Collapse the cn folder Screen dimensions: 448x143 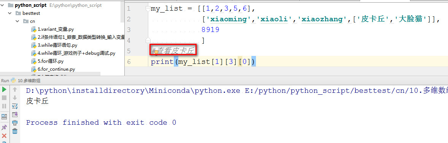point(18,21)
